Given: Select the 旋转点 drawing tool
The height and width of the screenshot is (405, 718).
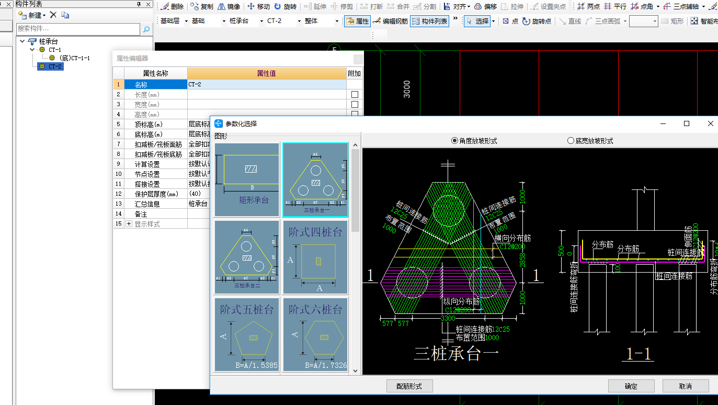Looking at the screenshot, I should 537,21.
